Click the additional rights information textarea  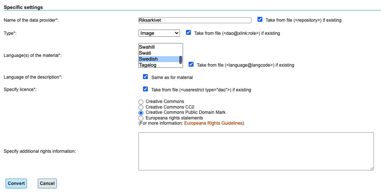[x=256, y=151]
